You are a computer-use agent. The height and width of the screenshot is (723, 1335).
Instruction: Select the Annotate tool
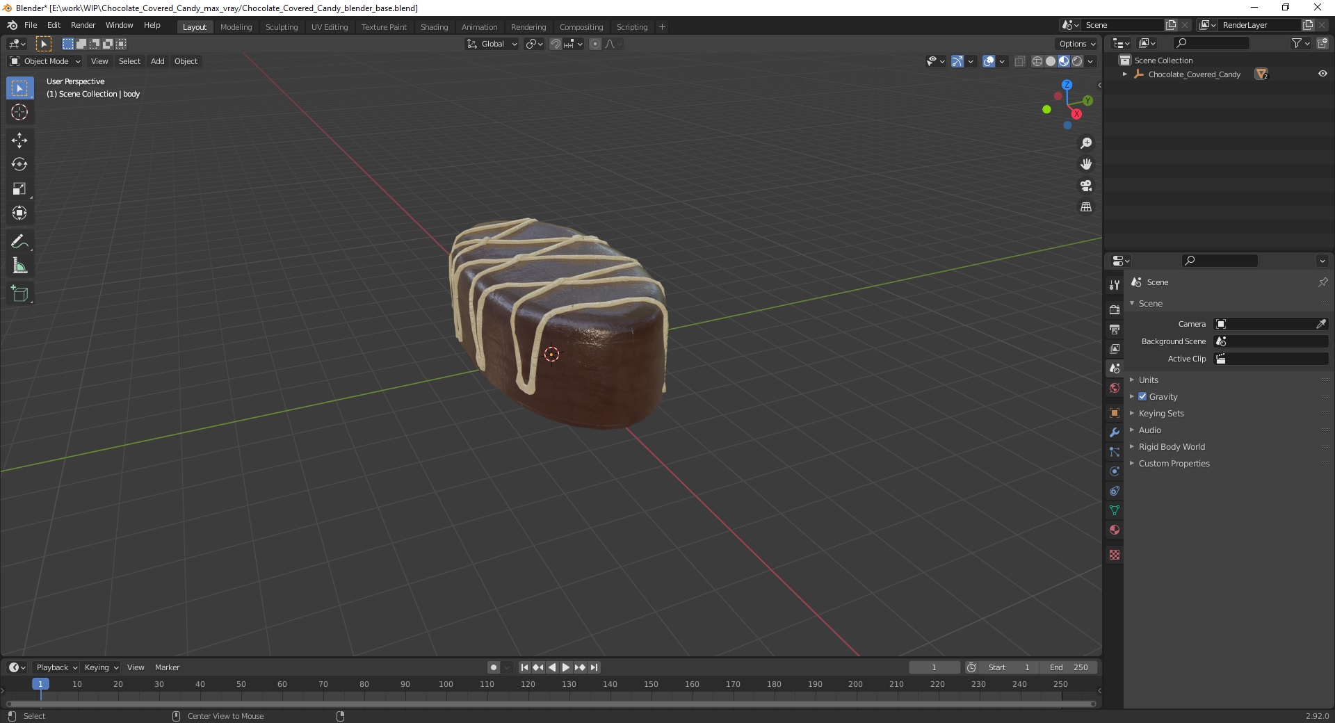pos(19,242)
